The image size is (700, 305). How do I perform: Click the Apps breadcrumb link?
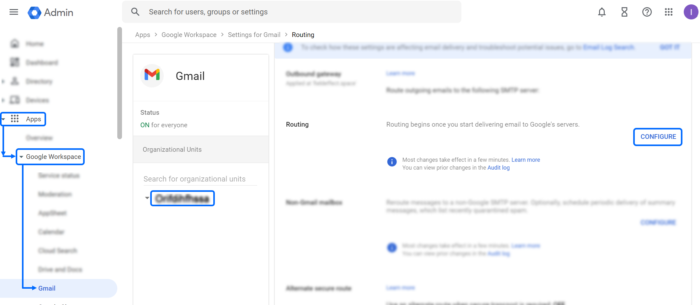pos(143,35)
